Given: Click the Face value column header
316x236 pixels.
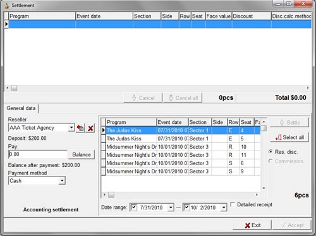Looking at the screenshot, I should tap(219, 16).
